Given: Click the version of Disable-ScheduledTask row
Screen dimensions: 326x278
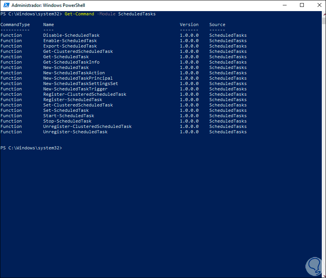Looking at the screenshot, I should point(189,35).
